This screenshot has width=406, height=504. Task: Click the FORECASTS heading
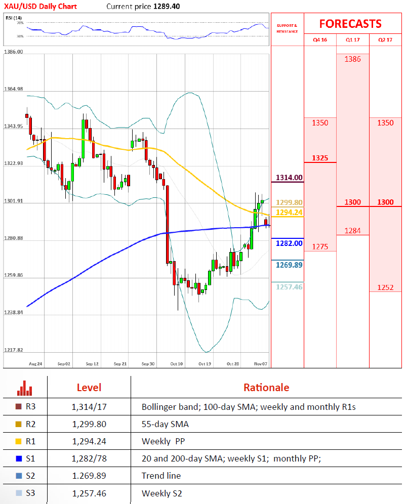point(350,24)
